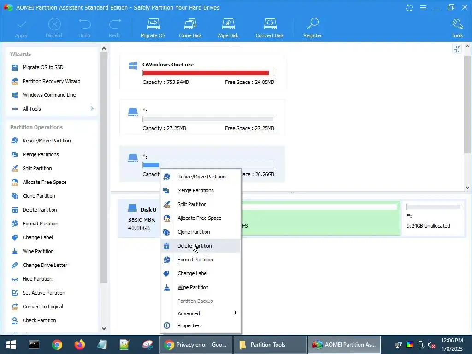The height and width of the screenshot is (354, 472).
Task: Choose Wipe Partition in context menu
Action: (201, 288)
